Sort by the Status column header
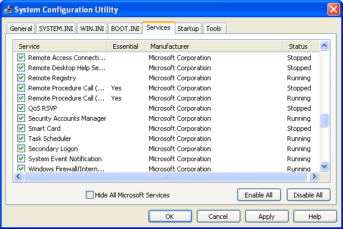Screen dimensions: 343x229 click(301, 46)
